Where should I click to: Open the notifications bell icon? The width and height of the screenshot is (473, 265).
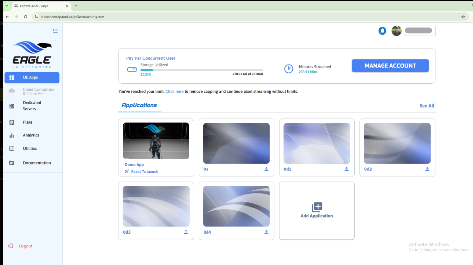click(x=382, y=31)
